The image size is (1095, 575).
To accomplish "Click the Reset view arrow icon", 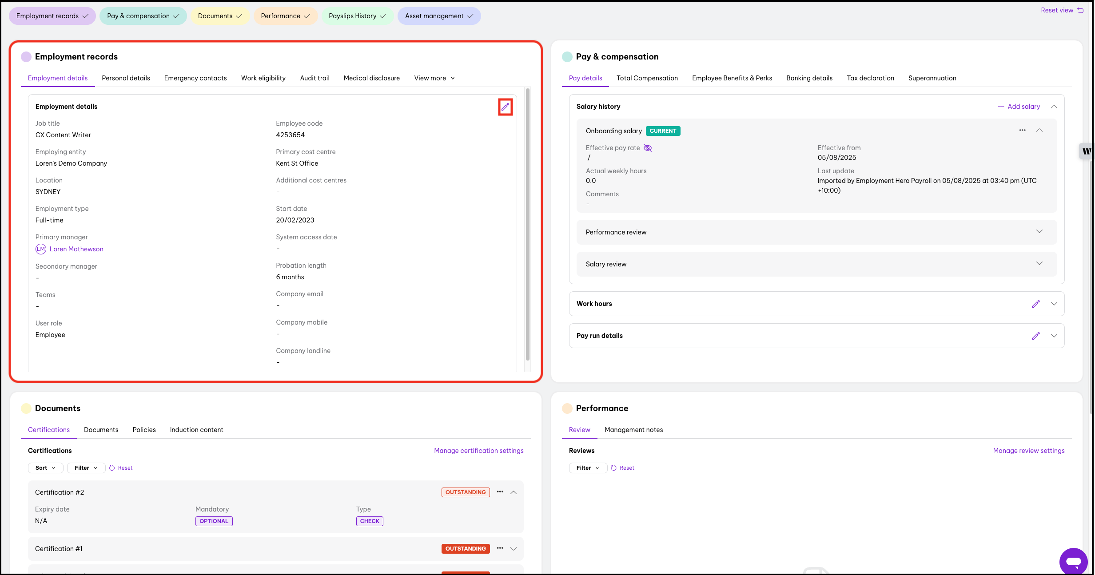I will click(1080, 10).
